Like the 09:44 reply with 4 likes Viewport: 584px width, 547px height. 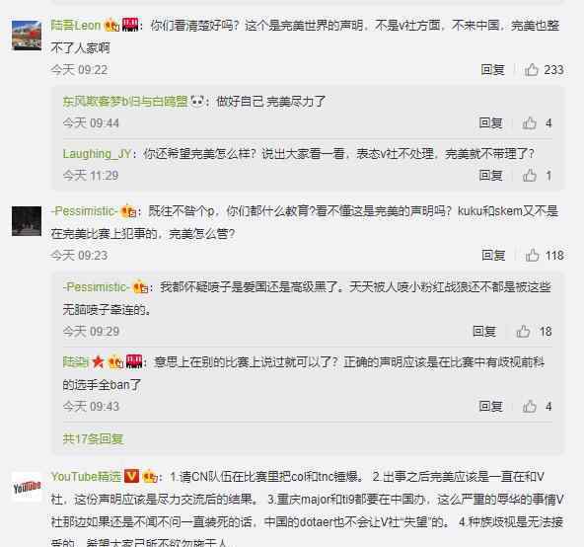coord(529,123)
